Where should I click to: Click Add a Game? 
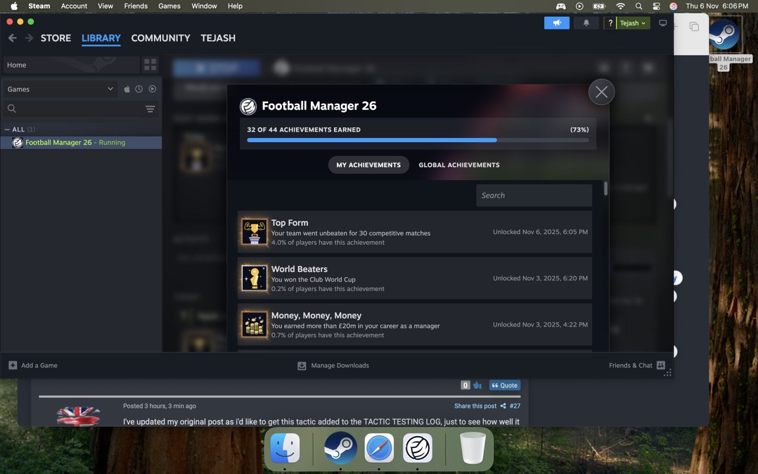coord(33,366)
